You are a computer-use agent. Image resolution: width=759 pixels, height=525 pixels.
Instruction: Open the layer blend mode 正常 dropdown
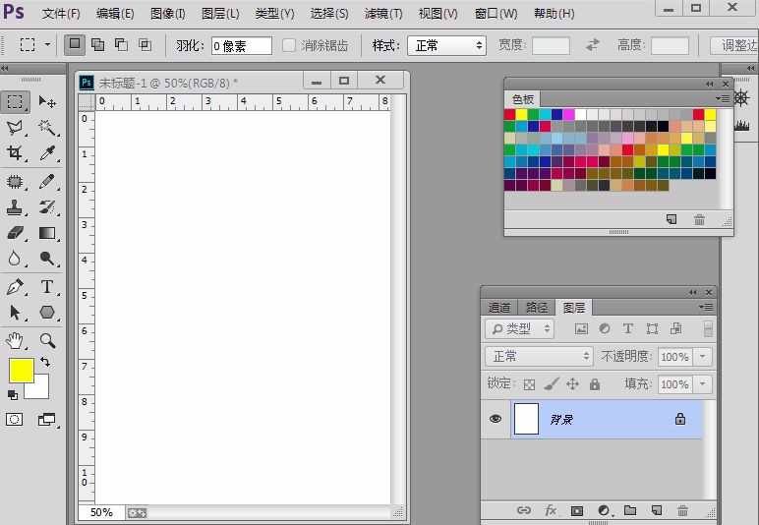point(539,357)
